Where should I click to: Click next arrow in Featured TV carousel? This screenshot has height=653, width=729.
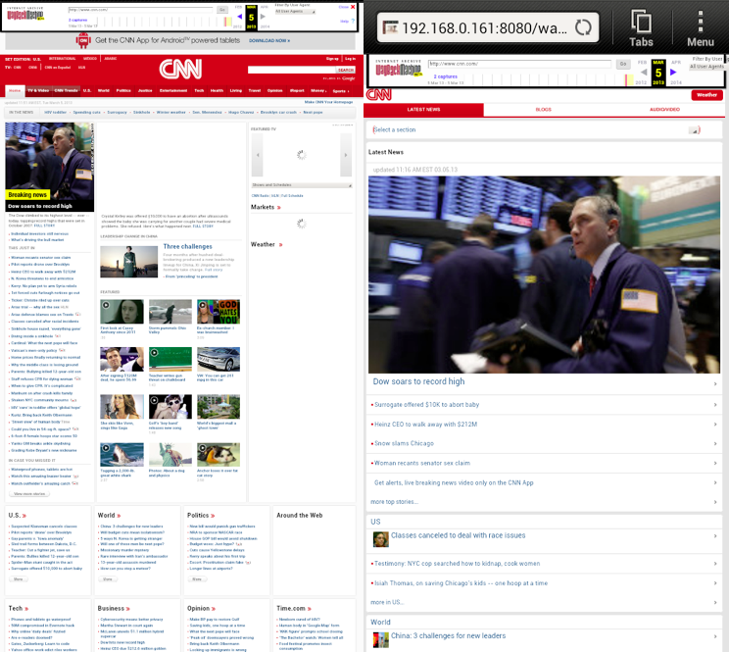(x=346, y=155)
